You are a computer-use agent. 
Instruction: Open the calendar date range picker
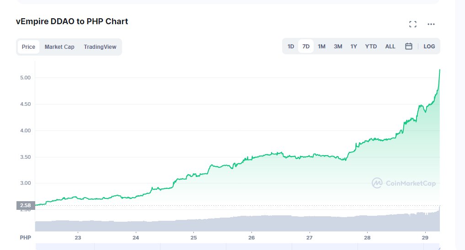[x=409, y=46]
